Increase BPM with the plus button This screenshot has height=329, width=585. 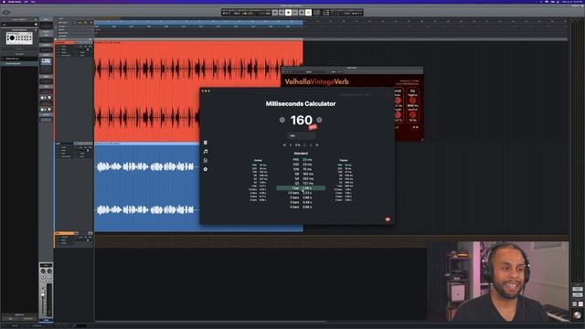[319, 120]
